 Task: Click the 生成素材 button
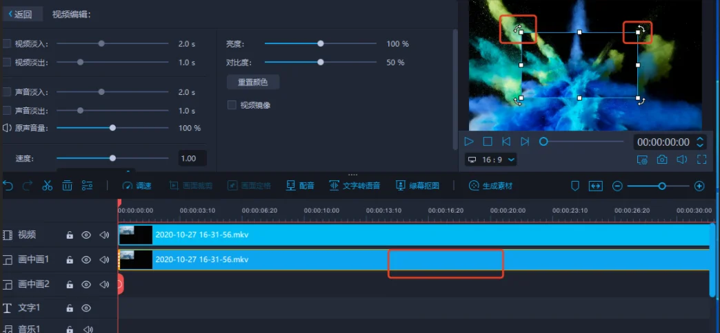490,186
